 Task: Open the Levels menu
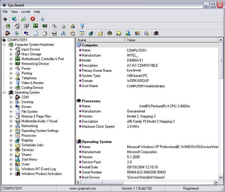tap(26, 12)
